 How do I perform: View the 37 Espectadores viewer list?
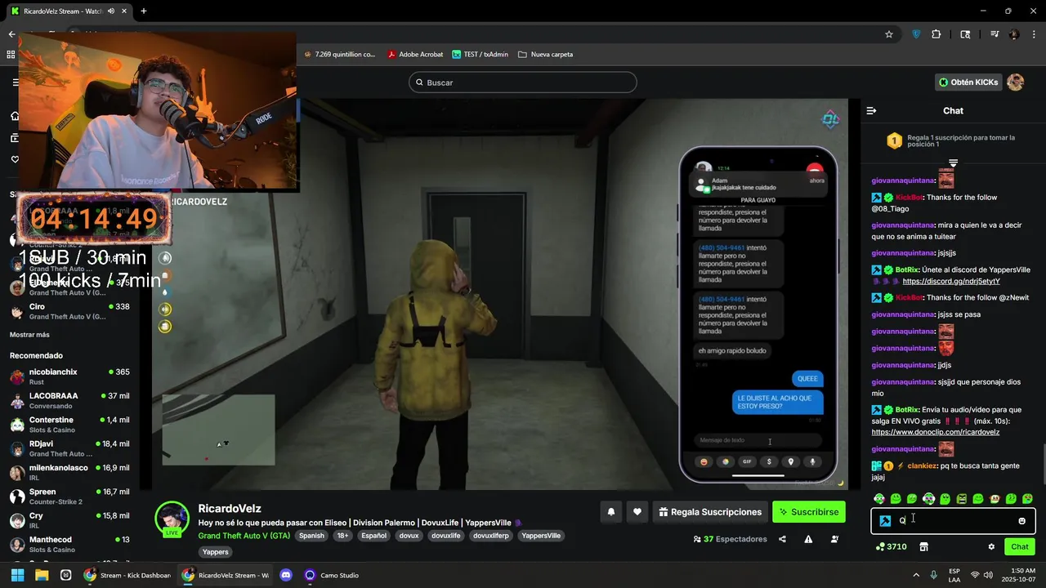coord(730,539)
